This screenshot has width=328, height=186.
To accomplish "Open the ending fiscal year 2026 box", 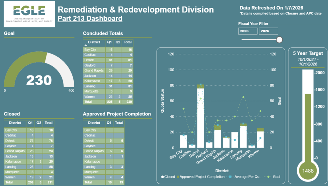I will point(269,31).
